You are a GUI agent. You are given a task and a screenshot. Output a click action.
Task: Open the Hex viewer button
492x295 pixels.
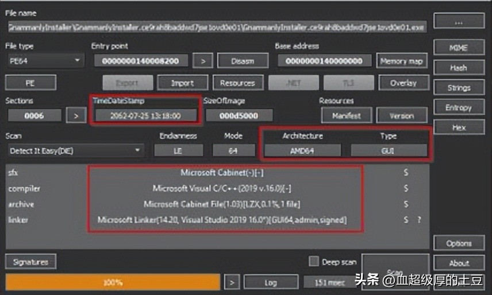(x=459, y=127)
